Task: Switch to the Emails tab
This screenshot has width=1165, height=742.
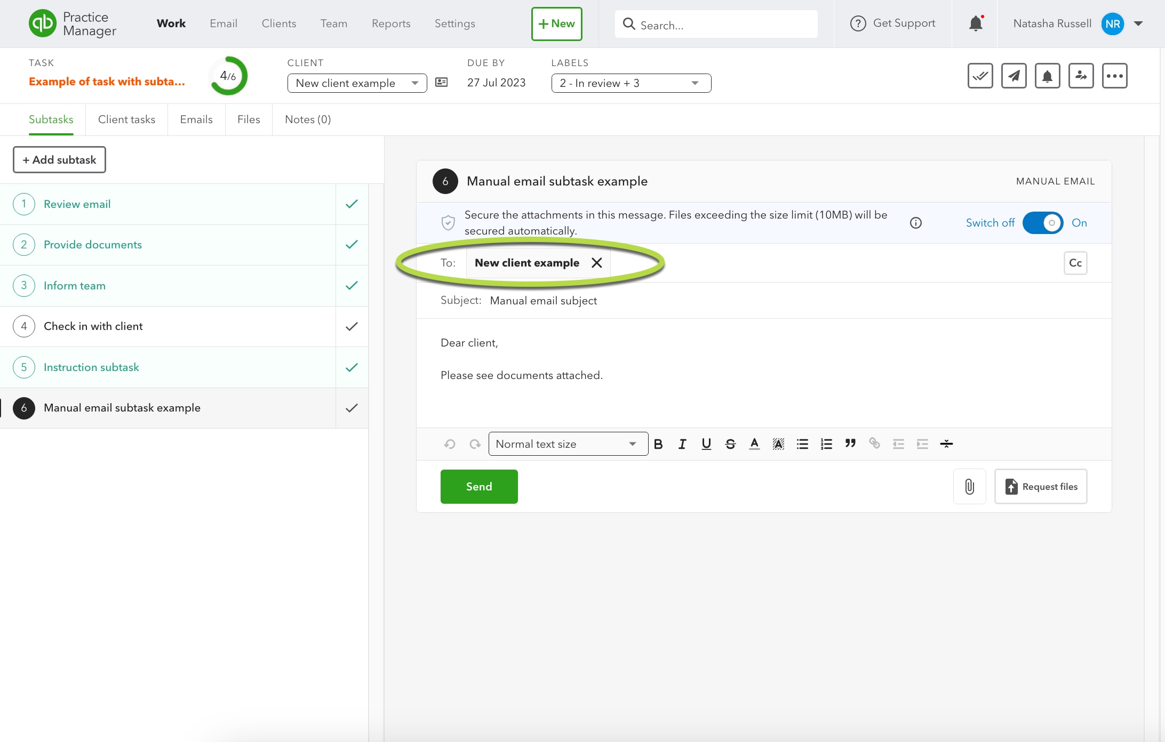Action: pyautogui.click(x=196, y=119)
